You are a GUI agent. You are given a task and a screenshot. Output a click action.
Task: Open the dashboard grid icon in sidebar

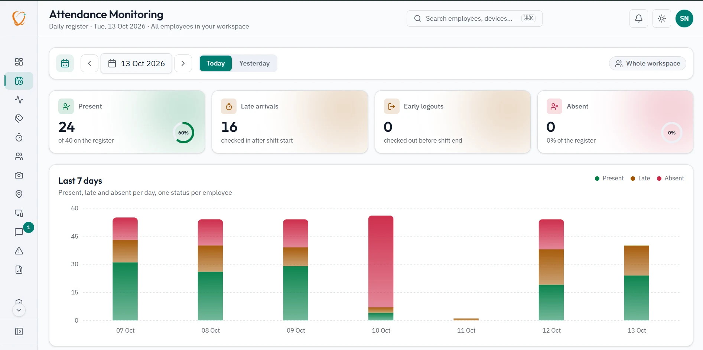[19, 62]
